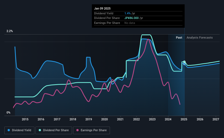Viewport: 224px width, 138px height.
Task: Click the 1.4% dividend yield value
Action: [x=127, y=13]
